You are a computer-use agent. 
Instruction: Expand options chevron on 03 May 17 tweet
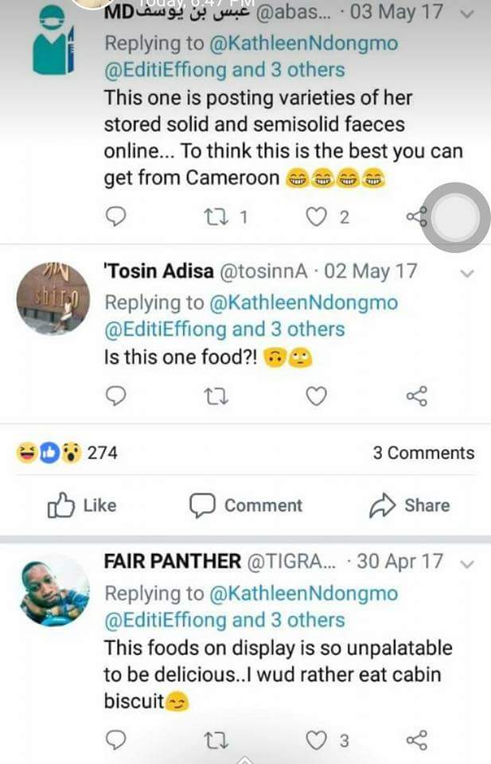click(x=468, y=14)
